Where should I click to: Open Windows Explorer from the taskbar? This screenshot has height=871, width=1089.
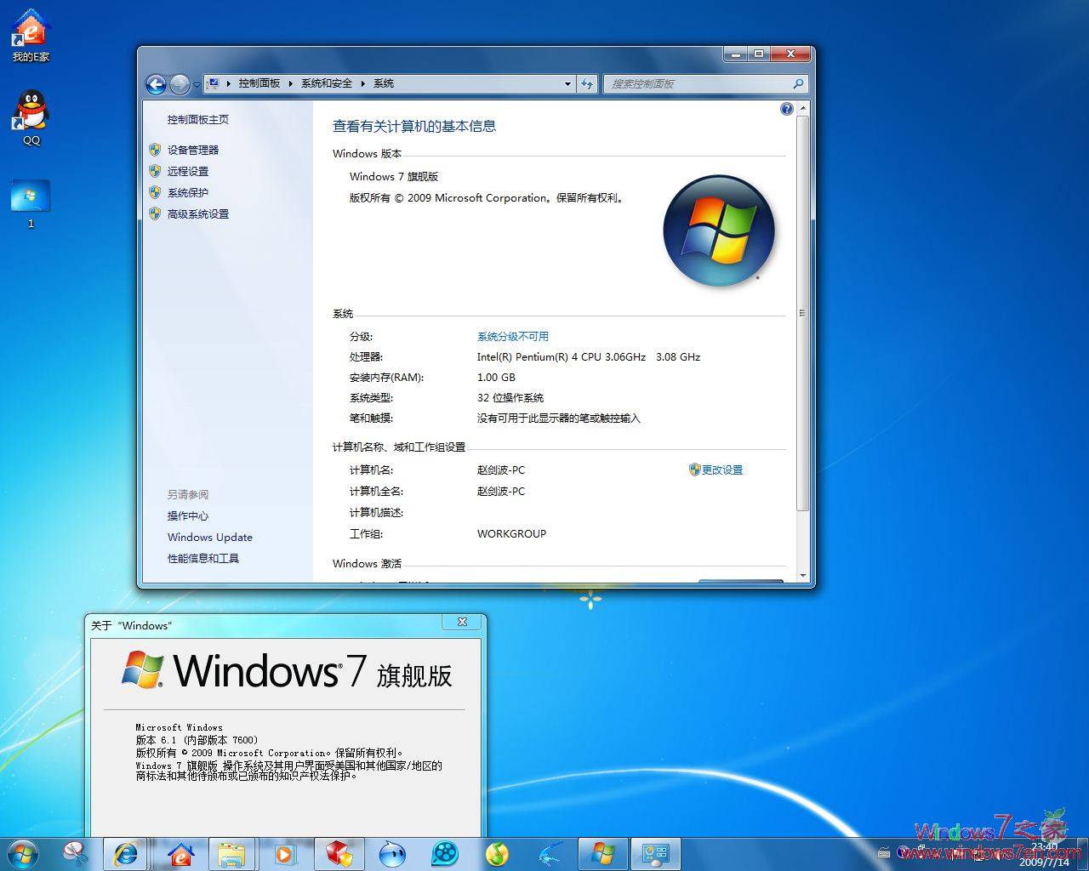tap(232, 853)
